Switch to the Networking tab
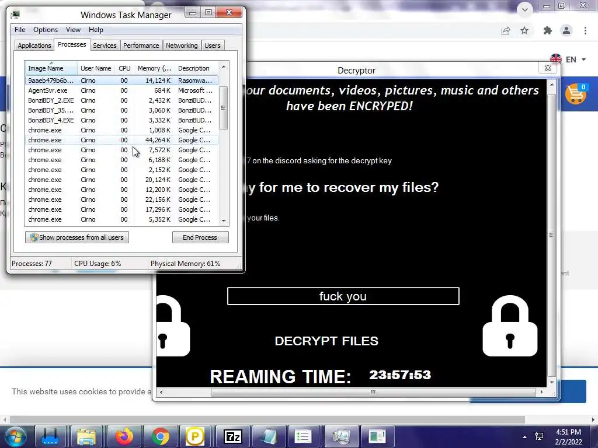This screenshot has width=598, height=448. click(182, 45)
